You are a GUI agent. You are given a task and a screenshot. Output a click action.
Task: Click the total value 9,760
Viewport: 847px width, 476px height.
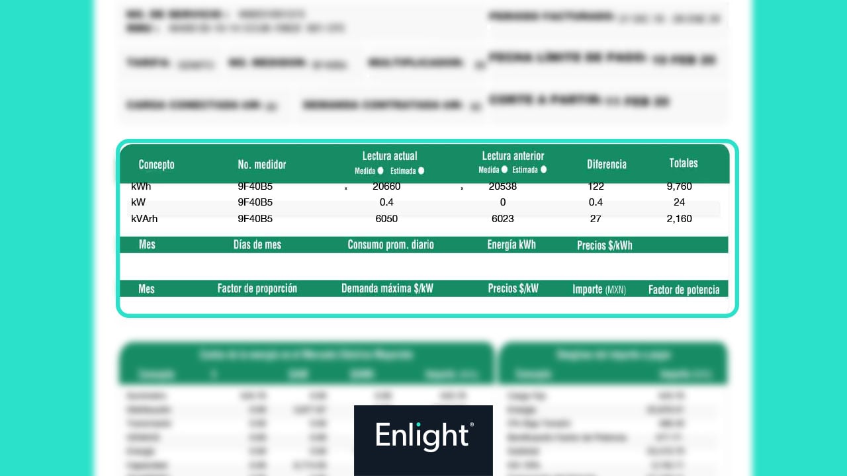tap(680, 186)
